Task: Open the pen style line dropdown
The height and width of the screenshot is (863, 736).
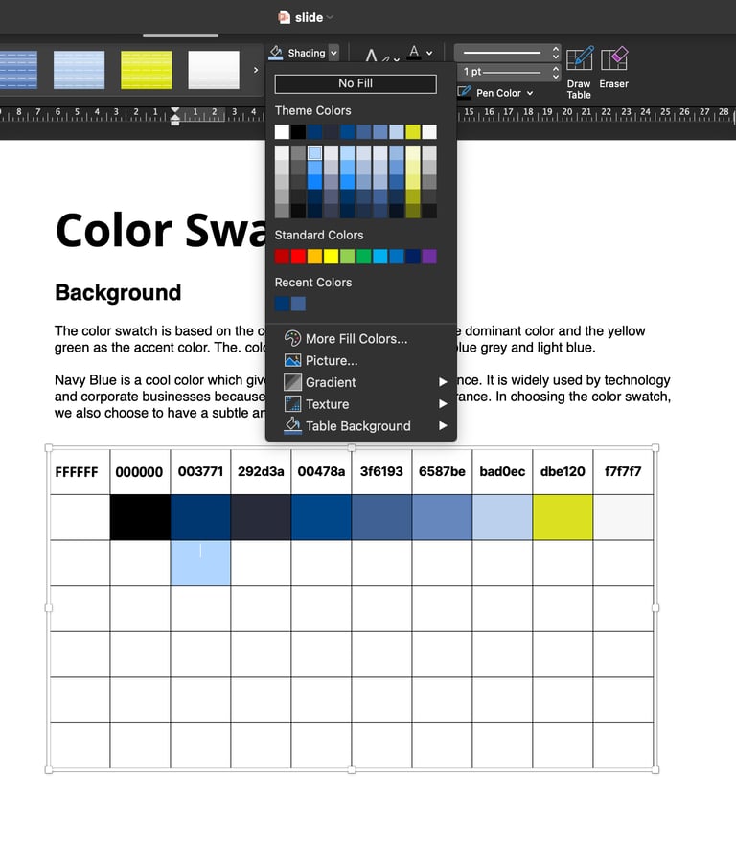Action: point(507,53)
